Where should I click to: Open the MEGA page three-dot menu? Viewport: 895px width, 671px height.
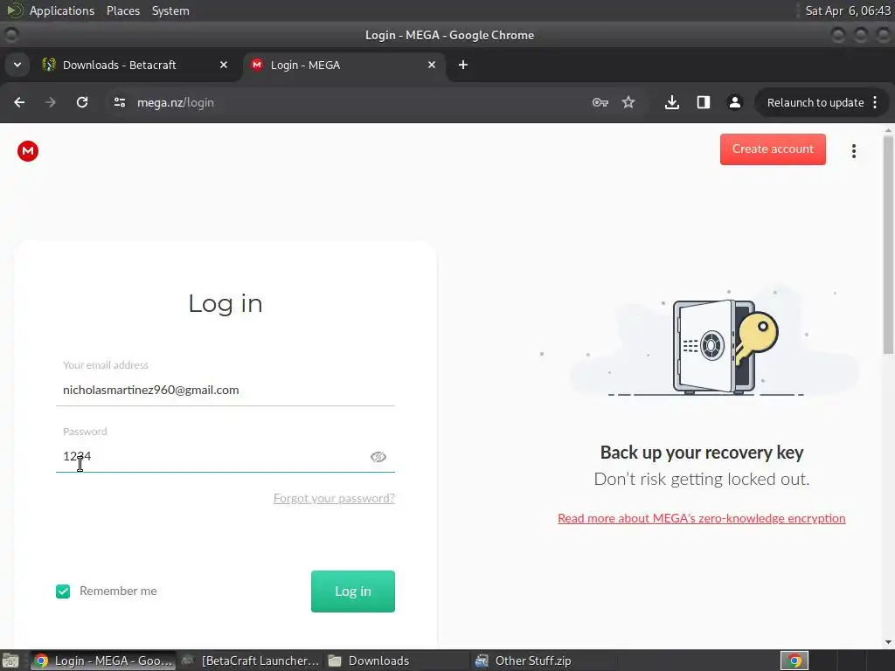coord(854,151)
